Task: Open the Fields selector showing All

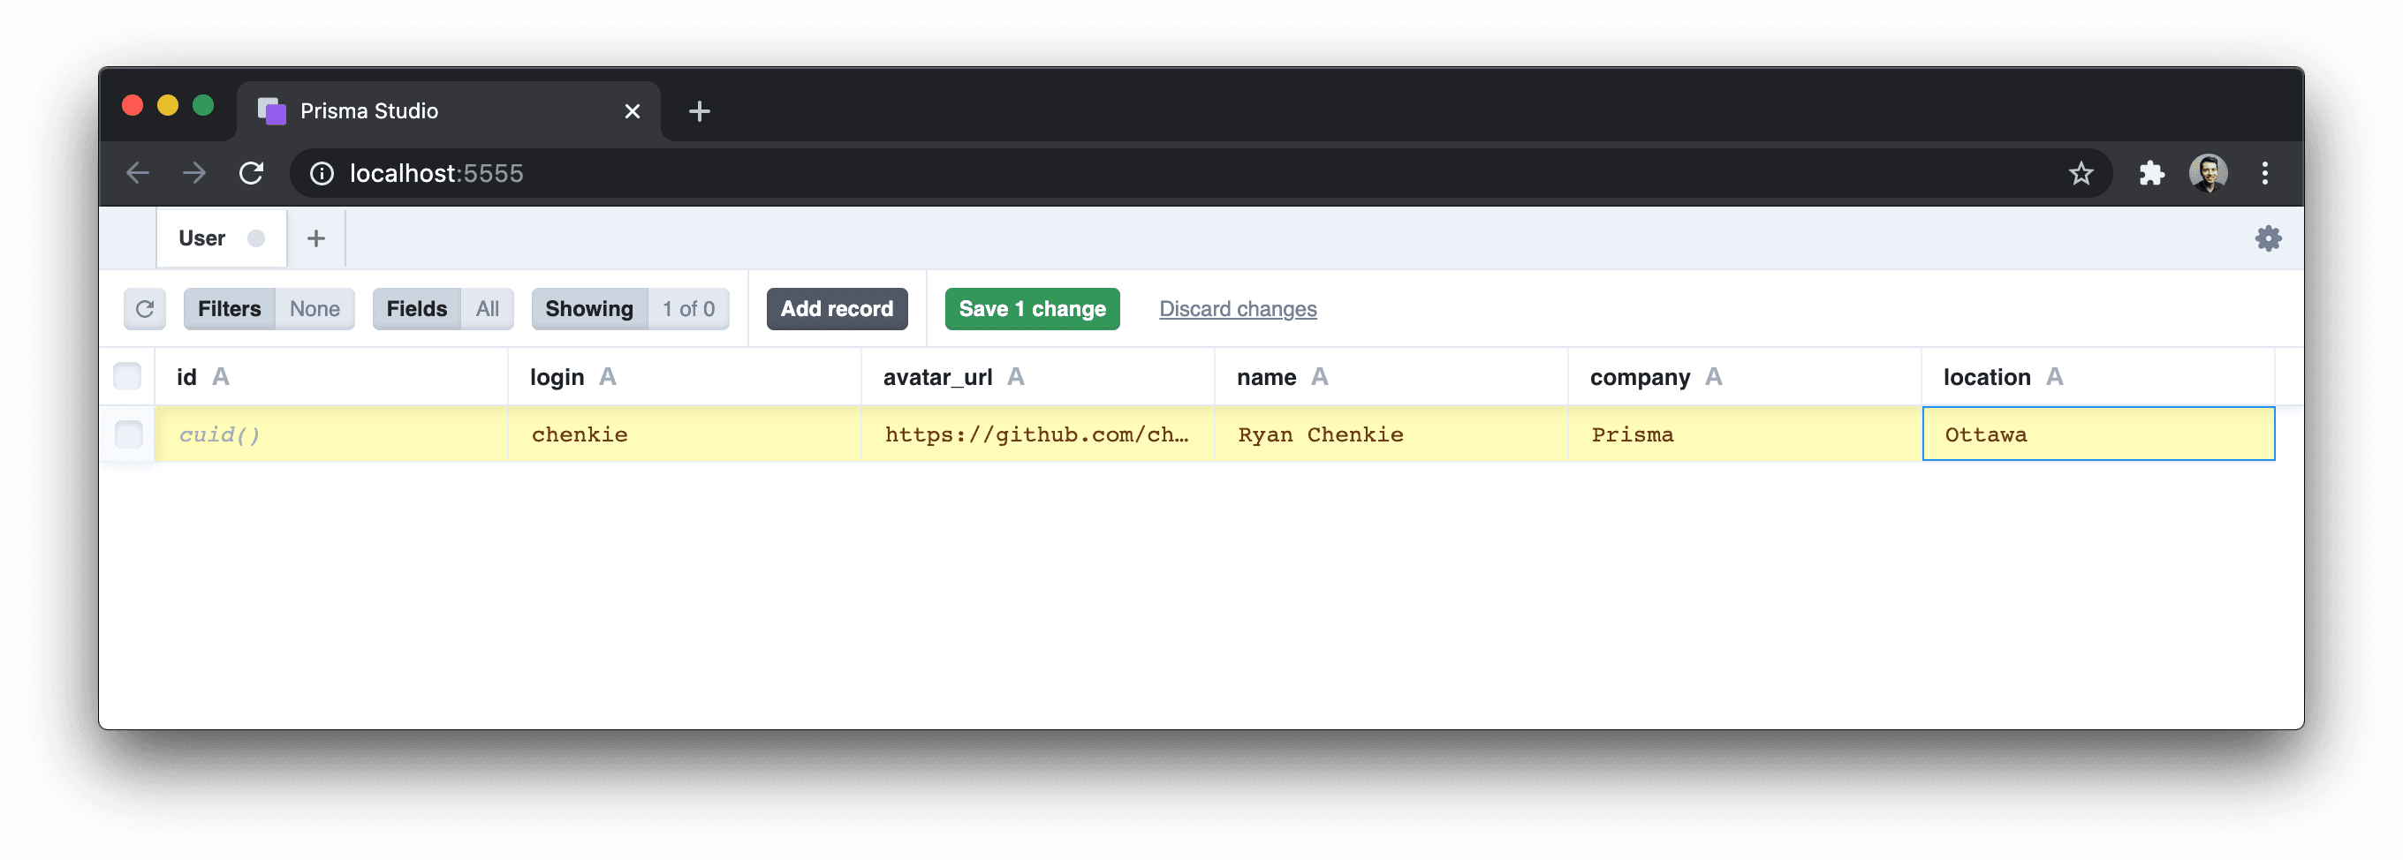Action: click(x=416, y=309)
